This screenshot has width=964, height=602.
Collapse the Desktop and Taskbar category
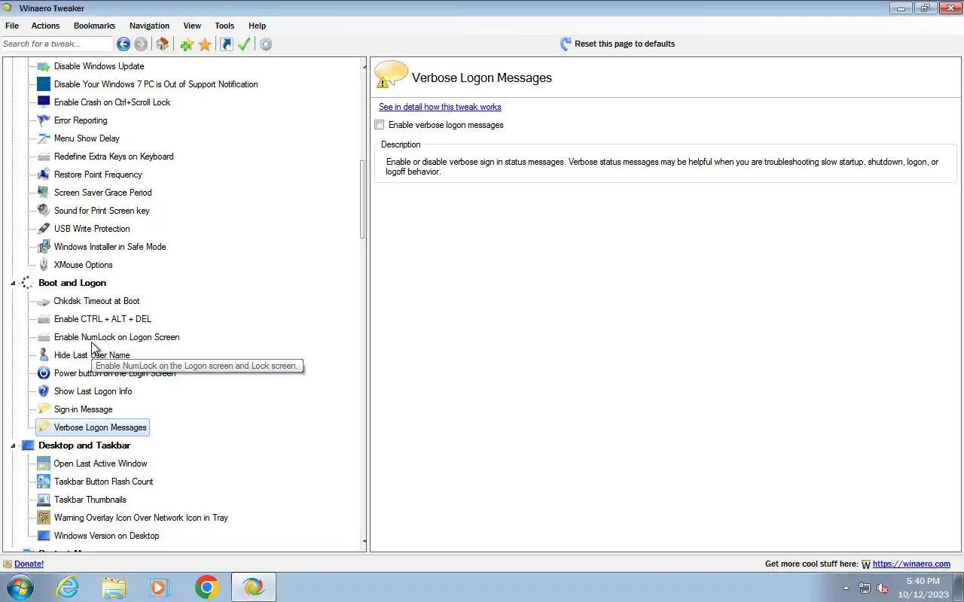pyautogui.click(x=13, y=445)
